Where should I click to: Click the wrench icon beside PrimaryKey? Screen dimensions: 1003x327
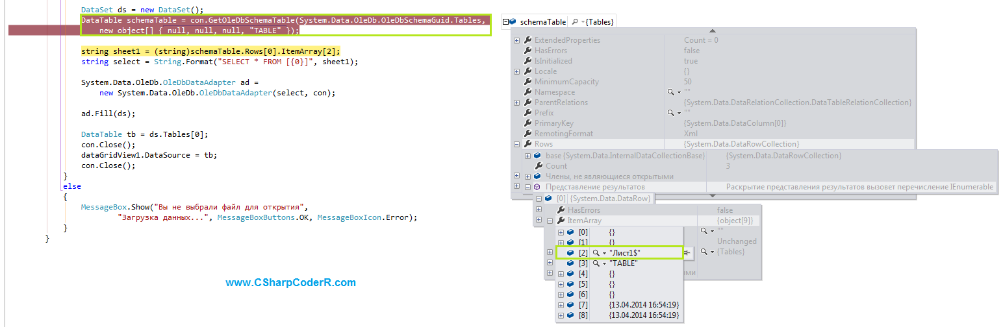(x=527, y=123)
